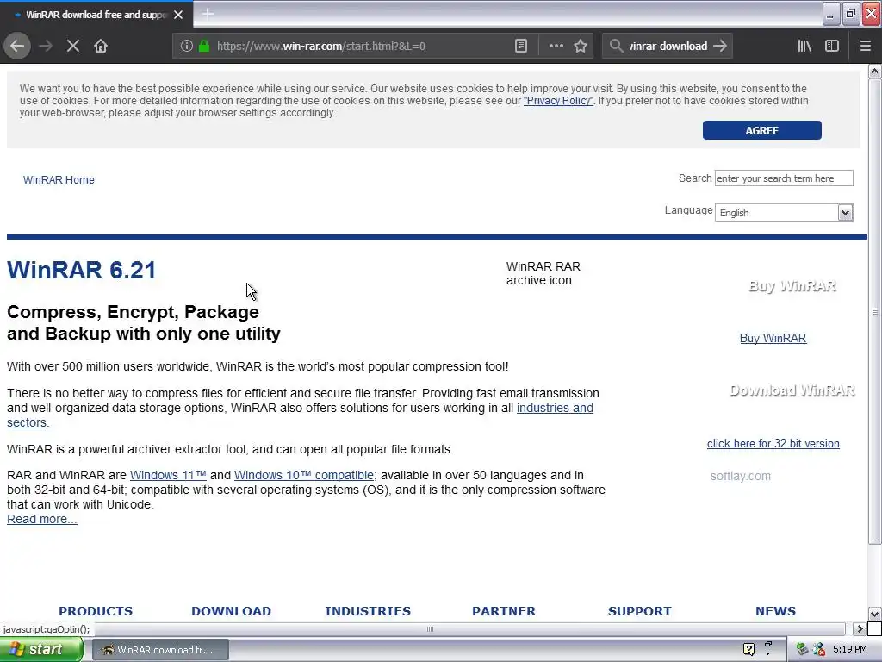Open the Privacy Policy link

click(x=558, y=101)
